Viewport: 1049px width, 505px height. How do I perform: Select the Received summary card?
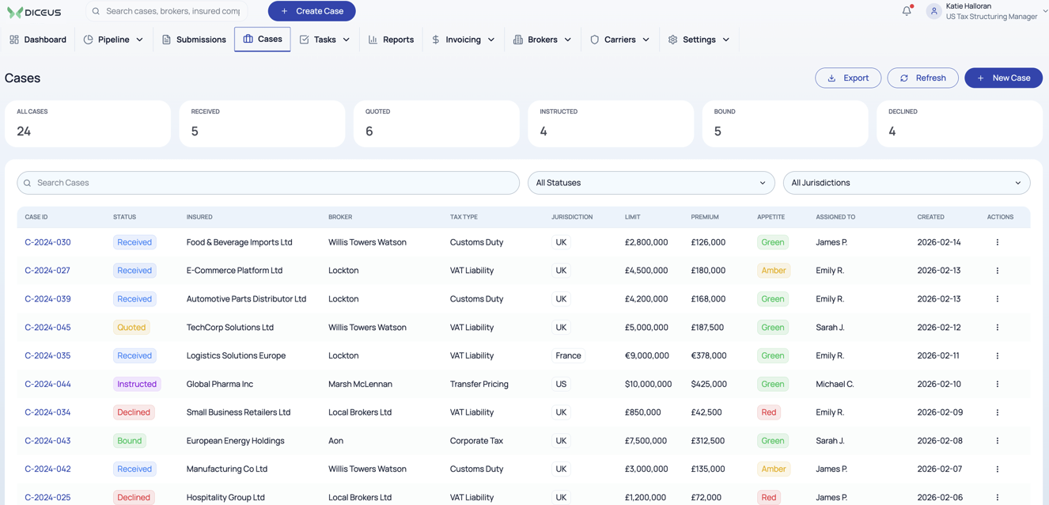(x=262, y=123)
